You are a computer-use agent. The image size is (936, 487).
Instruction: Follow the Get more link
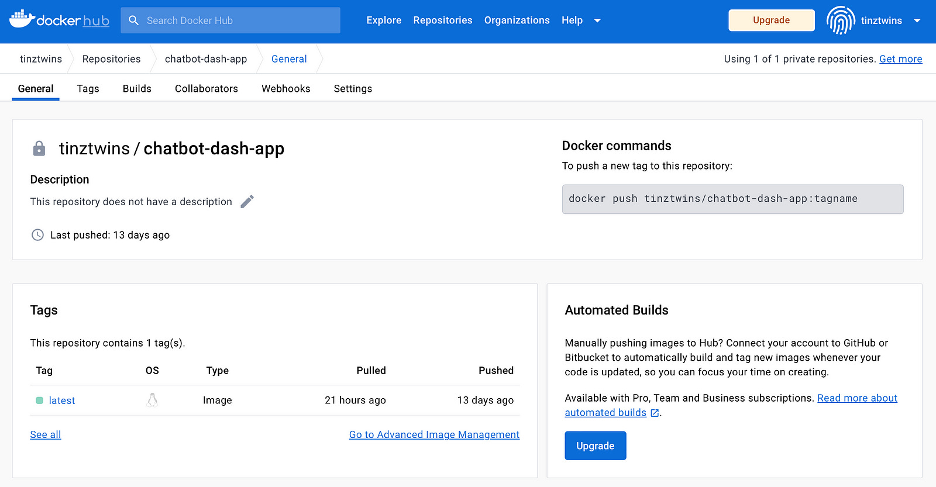[901, 59]
